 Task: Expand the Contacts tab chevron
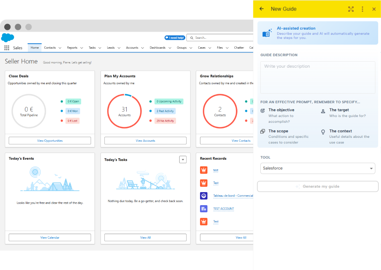pos(60,48)
